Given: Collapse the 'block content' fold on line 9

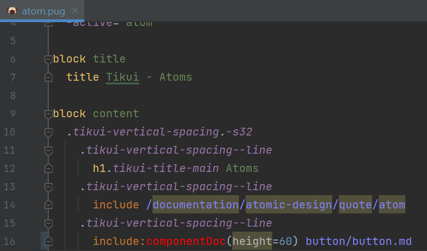Looking at the screenshot, I should click(x=49, y=113).
